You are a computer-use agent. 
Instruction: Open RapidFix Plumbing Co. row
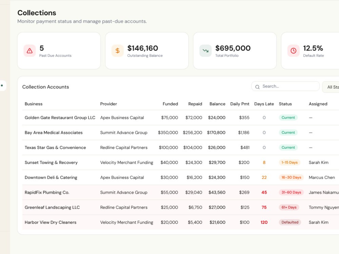click(181, 192)
